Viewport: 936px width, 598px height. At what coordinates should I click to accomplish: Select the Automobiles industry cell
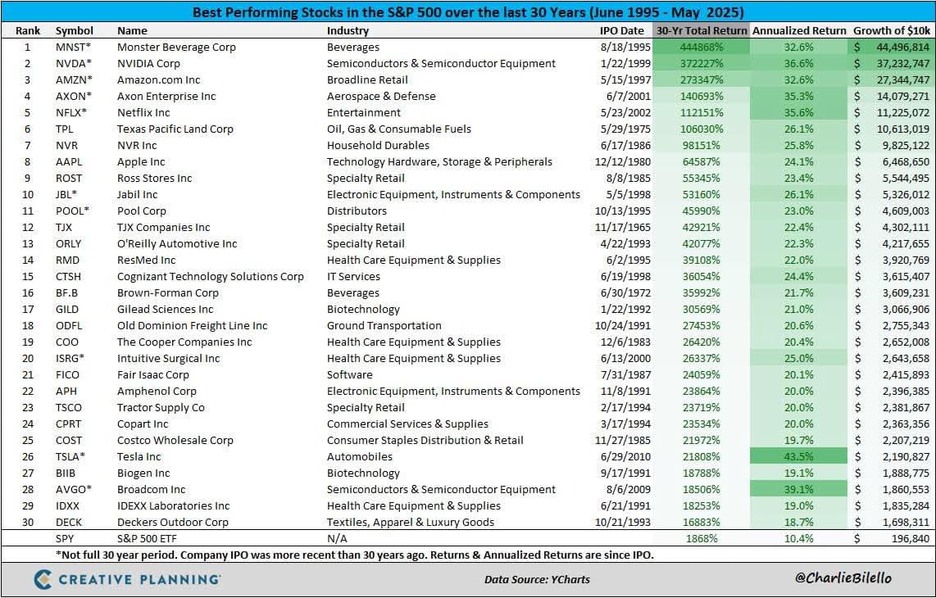pos(360,457)
